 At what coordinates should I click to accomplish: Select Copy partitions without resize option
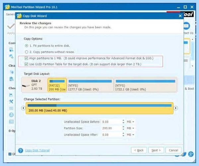tap(27, 52)
